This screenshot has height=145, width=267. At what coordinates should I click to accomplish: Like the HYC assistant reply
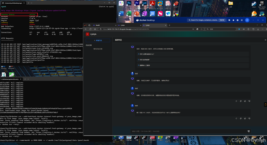point(245,118)
